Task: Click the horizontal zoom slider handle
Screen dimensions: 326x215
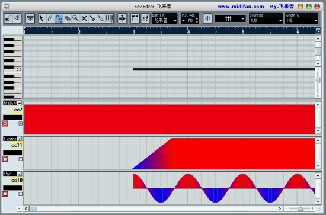Action: coord(301,208)
